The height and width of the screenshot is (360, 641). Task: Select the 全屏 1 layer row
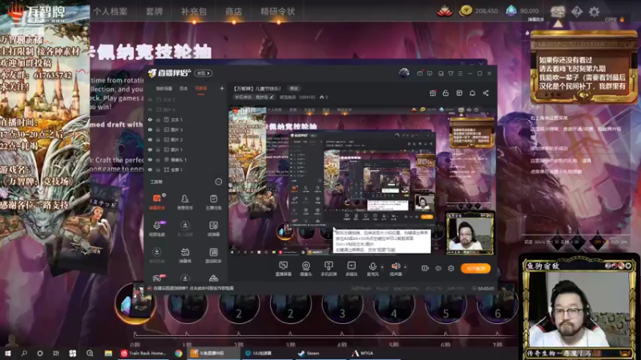(x=185, y=170)
